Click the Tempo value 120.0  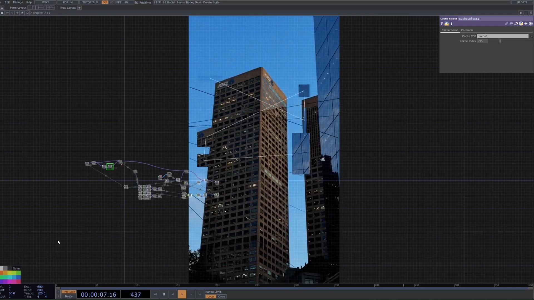click(41, 293)
